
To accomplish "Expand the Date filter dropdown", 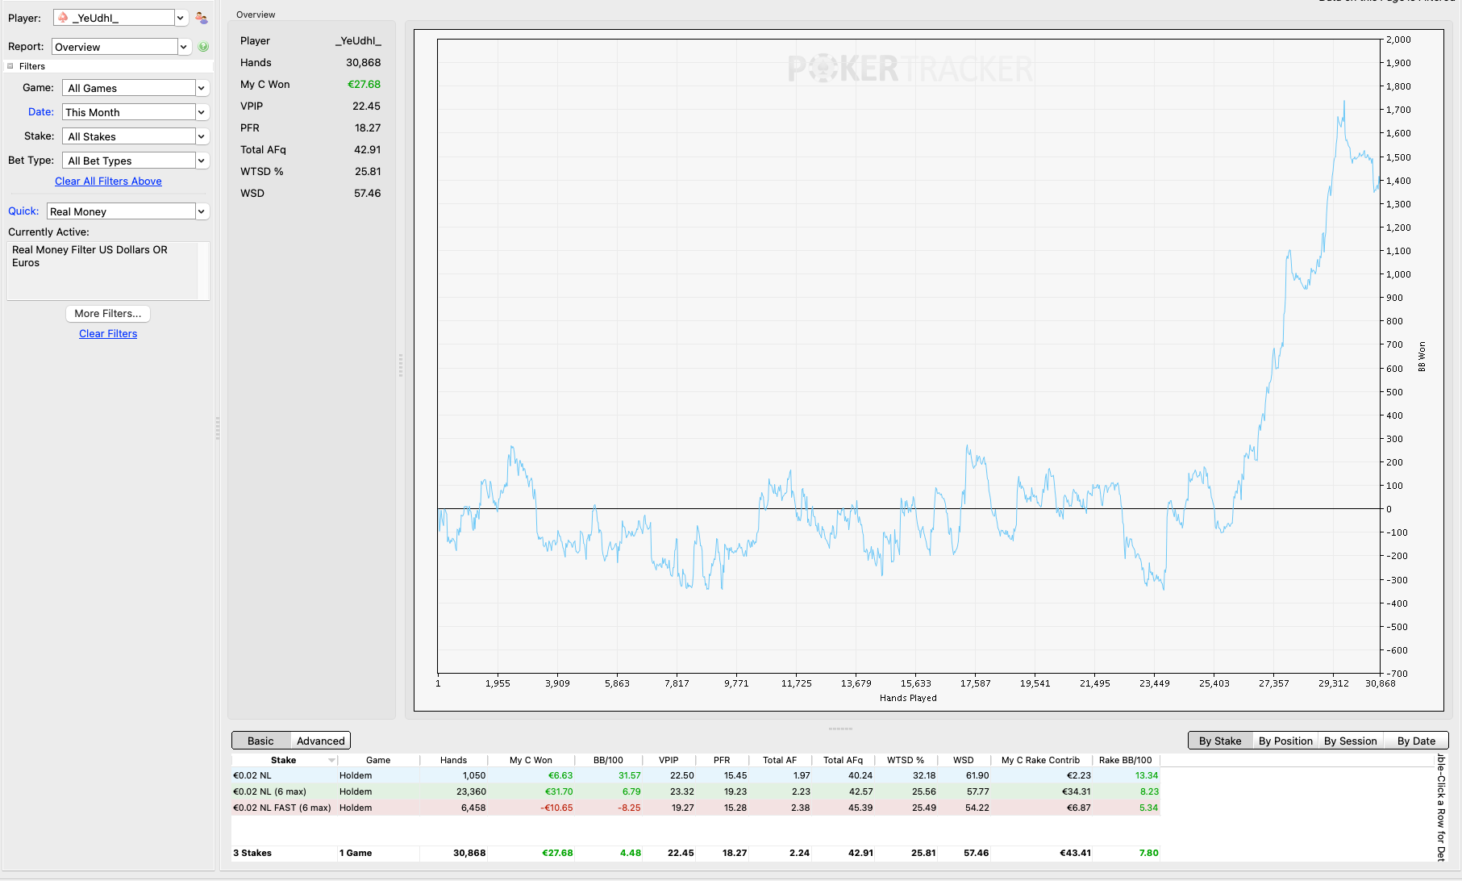I will [x=202, y=112].
